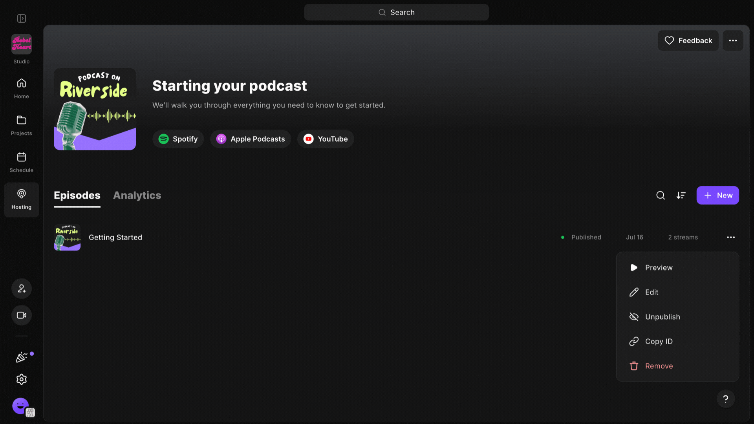This screenshot has width=754, height=424.
Task: Open the podcast more options menu
Action: 733,40
